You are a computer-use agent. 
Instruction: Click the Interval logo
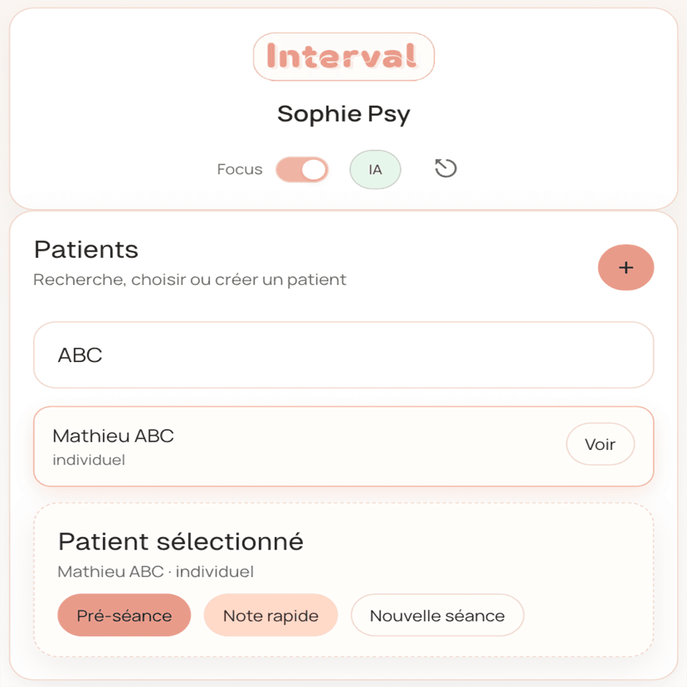pyautogui.click(x=343, y=56)
